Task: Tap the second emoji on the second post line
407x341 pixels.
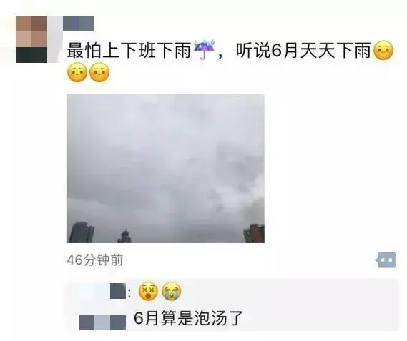Action: [x=99, y=72]
